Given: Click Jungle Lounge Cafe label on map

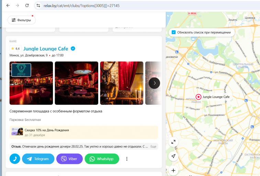Looking at the screenshot, I should coord(216,97).
